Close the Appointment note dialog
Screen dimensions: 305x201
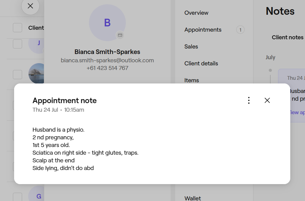click(267, 100)
